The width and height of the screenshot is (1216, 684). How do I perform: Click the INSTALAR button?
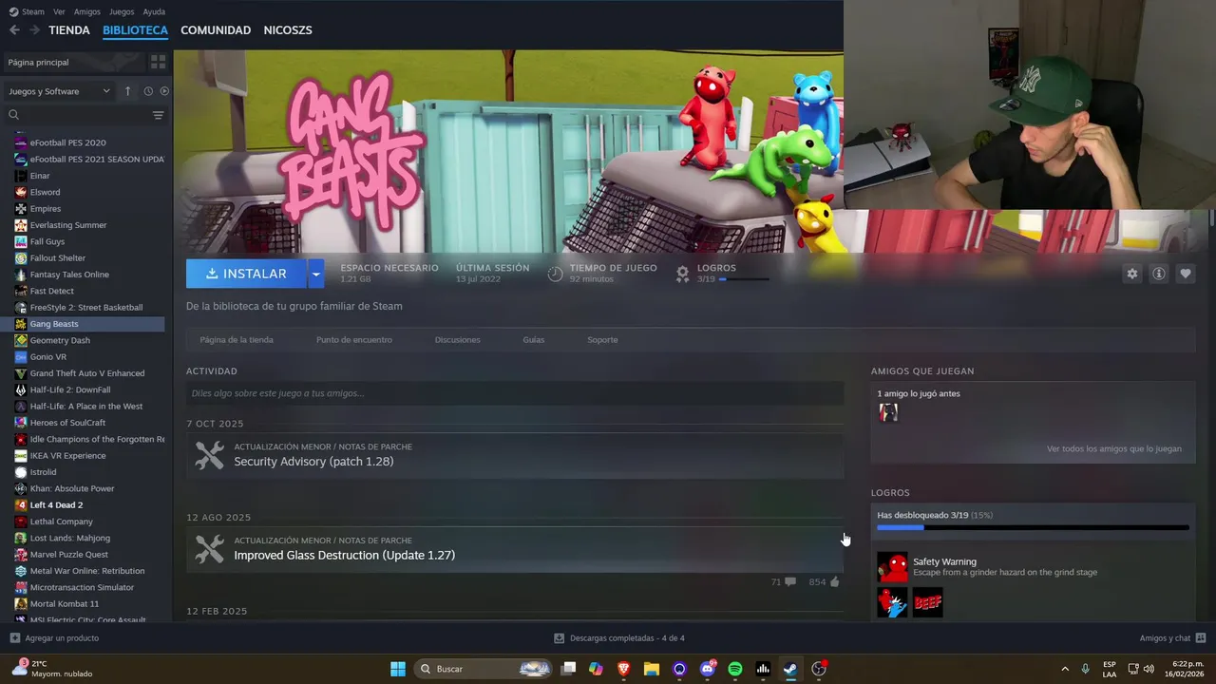coord(246,274)
